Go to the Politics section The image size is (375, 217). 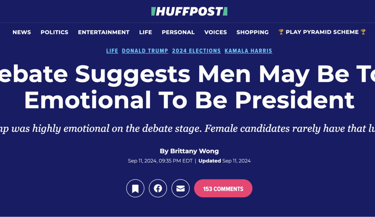[54, 32]
